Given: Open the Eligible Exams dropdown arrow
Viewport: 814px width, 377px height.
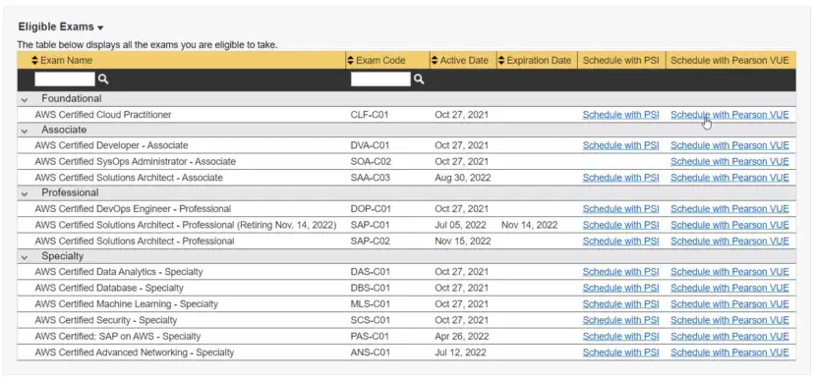Looking at the screenshot, I should tap(100, 27).
